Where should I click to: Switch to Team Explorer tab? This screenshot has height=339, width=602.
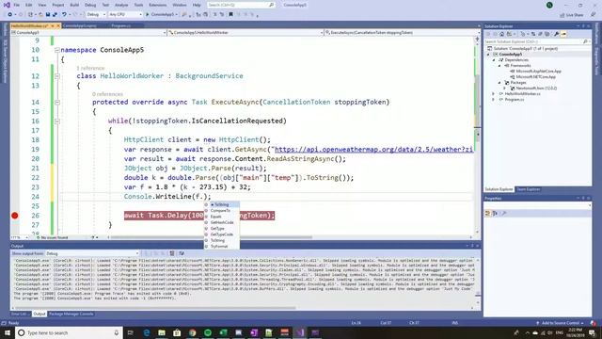[528, 189]
